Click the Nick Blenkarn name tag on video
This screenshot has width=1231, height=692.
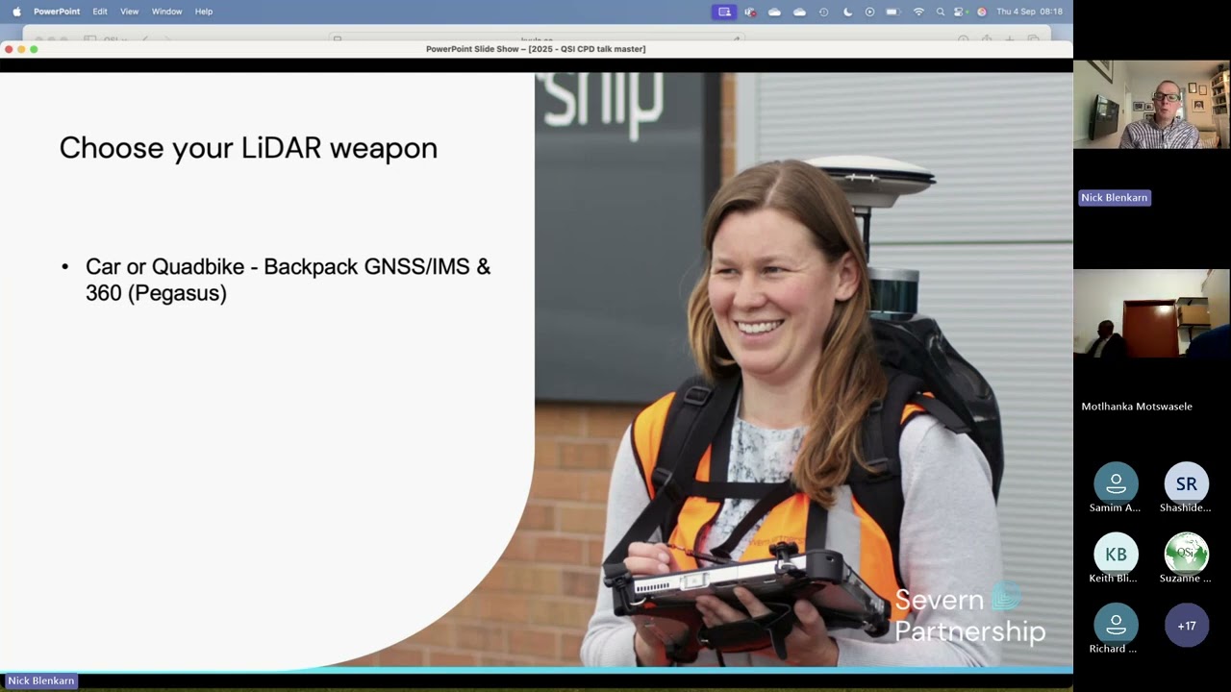(1114, 197)
